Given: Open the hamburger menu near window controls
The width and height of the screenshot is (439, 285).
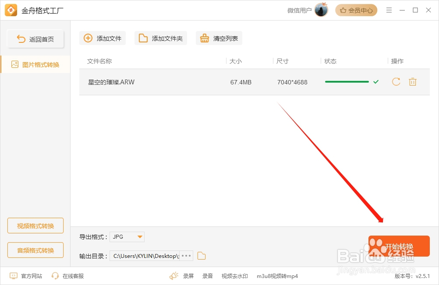Looking at the screenshot, I should (x=389, y=10).
